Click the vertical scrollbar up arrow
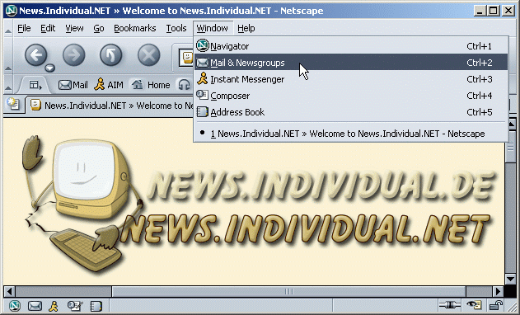Image resolution: width=520 pixels, height=315 pixels. point(511,124)
